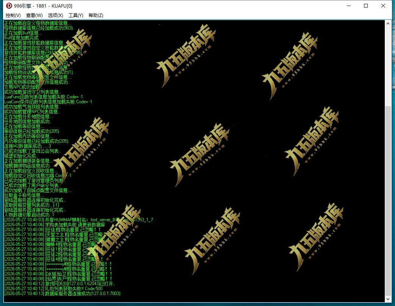Maximize the 996引擎 window
Viewport: 395px width, 306px height.
tap(366, 6)
